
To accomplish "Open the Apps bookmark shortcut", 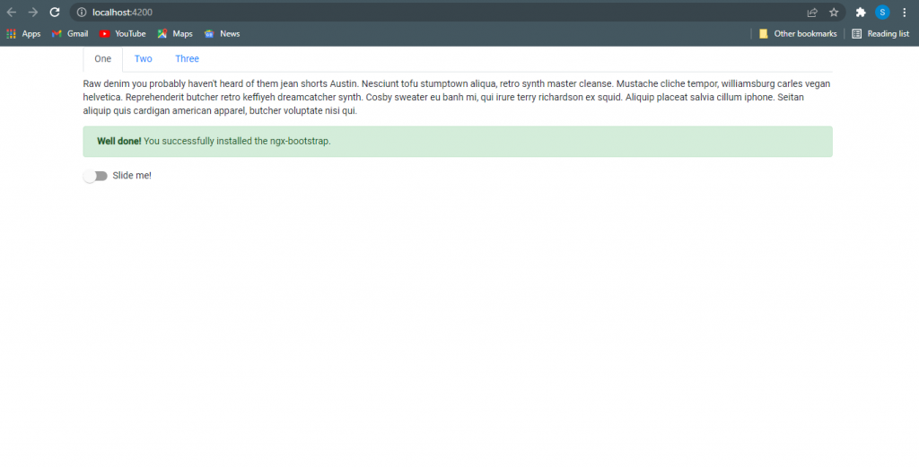I will tap(23, 34).
